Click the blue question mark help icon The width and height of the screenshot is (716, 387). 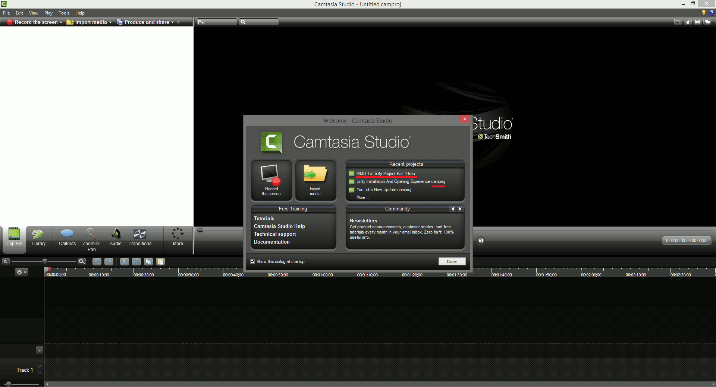tap(712, 13)
